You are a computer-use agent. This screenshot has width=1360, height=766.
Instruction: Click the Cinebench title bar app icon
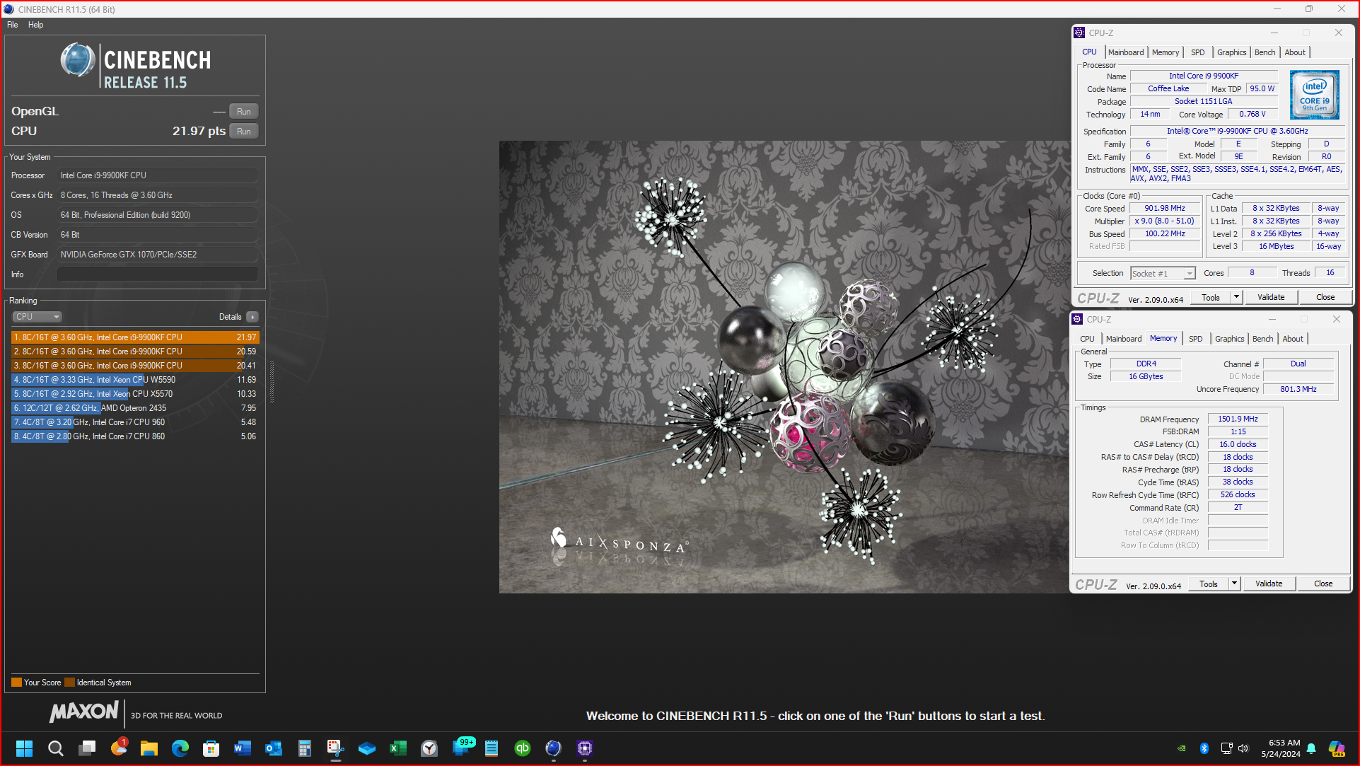[x=8, y=9]
